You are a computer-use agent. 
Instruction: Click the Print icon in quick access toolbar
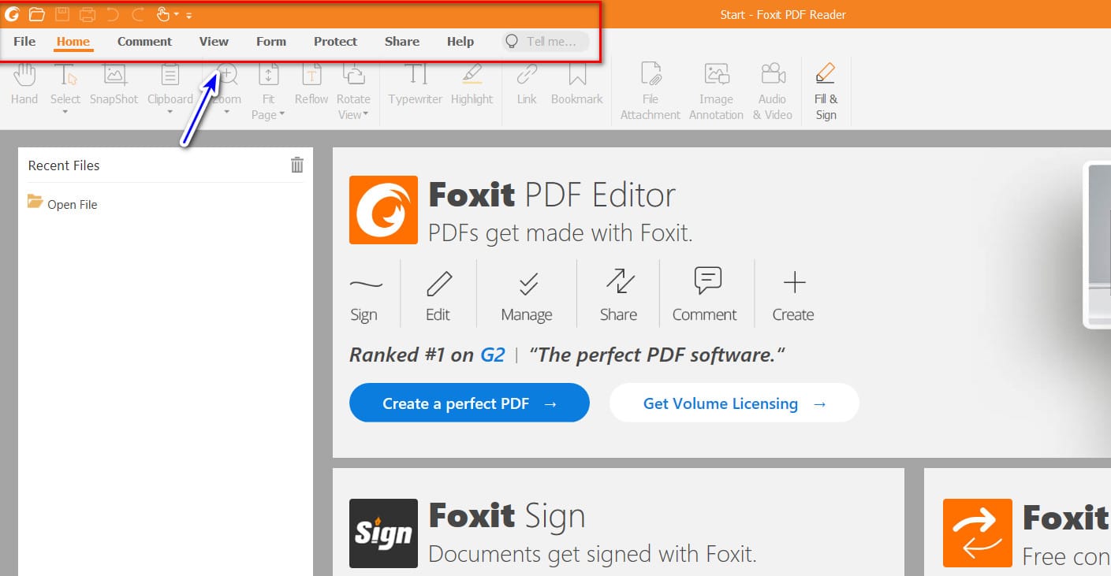coord(88,14)
